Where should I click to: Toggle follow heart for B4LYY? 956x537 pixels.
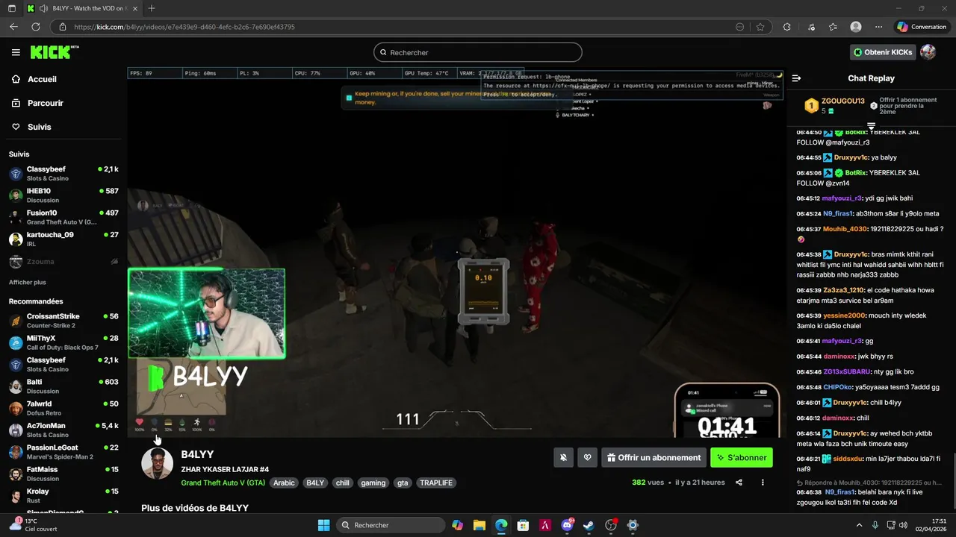click(x=588, y=457)
